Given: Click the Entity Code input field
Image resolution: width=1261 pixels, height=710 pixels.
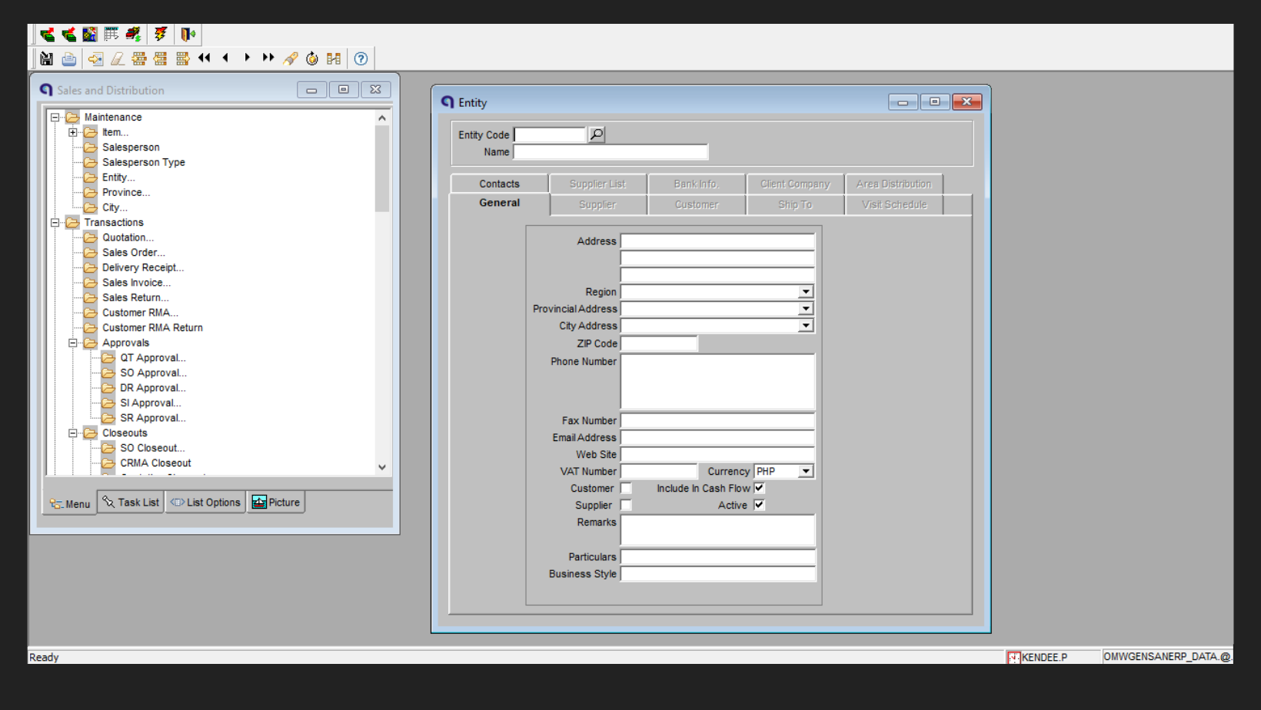Looking at the screenshot, I should (x=550, y=135).
